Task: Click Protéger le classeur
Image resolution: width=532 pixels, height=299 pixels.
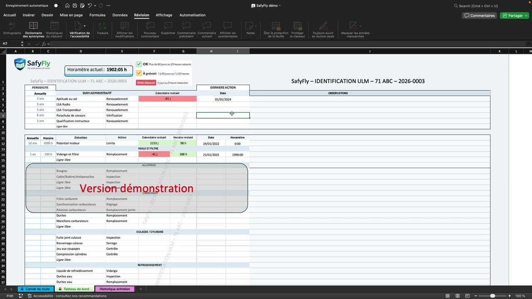Action: [298, 30]
